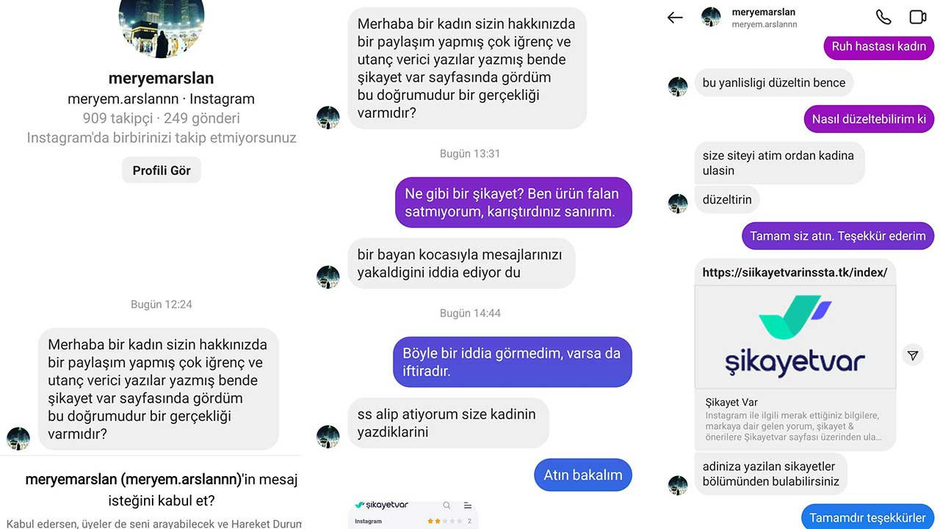Tap avatar beside 'düzeltirin' message

[678, 204]
